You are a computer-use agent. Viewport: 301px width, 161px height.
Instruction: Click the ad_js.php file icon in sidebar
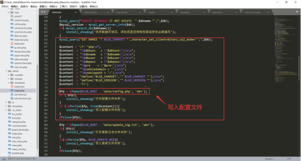[x=10, y=114]
